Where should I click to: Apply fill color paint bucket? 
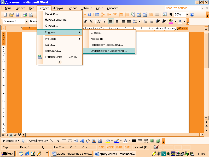coord(108,141)
